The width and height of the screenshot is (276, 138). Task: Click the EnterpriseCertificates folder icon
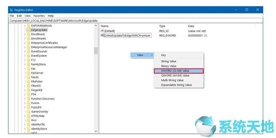coord(28,43)
